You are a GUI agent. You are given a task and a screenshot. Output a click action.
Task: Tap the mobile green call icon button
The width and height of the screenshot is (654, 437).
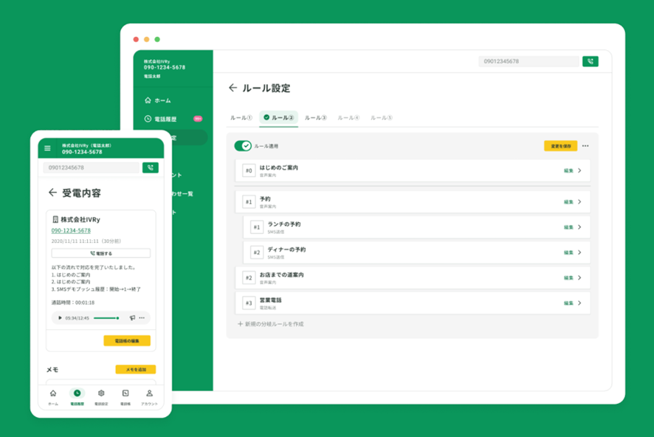[150, 168]
